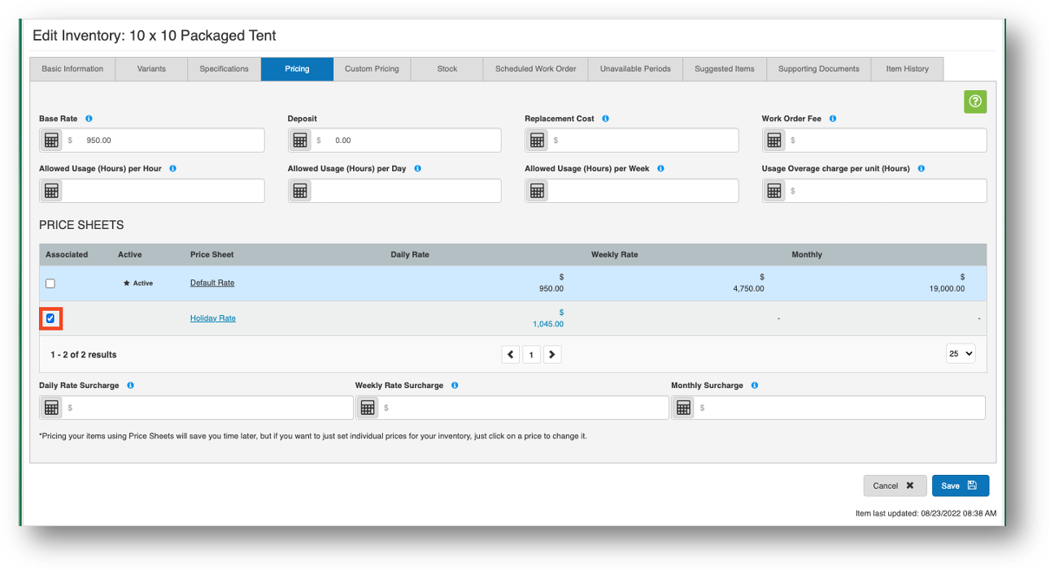Screen dimensions: 1050x570
Task: Switch to the Custom Pricing tab
Action: [372, 69]
